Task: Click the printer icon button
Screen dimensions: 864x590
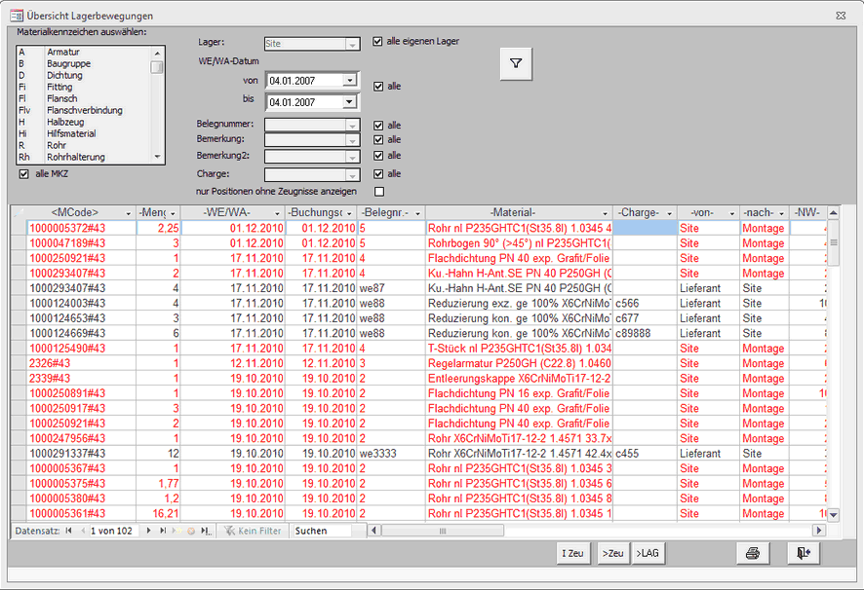Action: (752, 553)
